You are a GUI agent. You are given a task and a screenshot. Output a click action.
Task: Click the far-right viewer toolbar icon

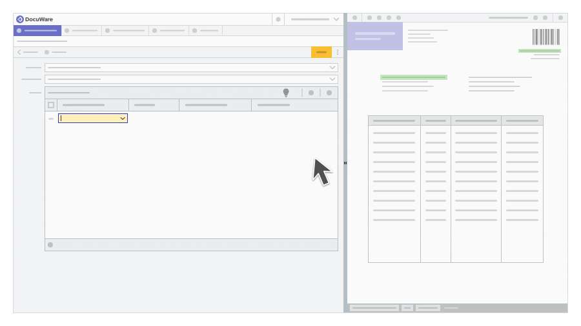(560, 18)
